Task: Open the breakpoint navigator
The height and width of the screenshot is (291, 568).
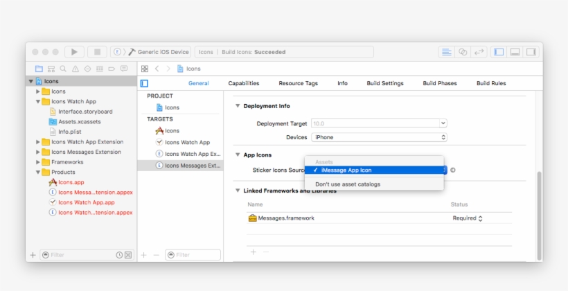Action: pos(112,69)
